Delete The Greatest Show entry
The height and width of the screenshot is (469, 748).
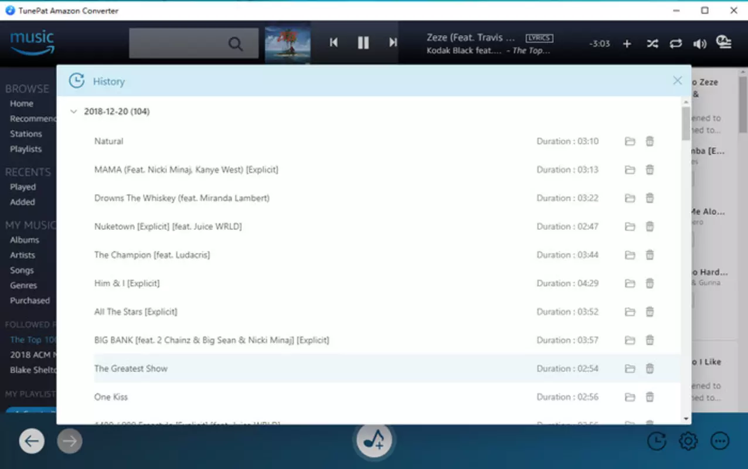(650, 369)
